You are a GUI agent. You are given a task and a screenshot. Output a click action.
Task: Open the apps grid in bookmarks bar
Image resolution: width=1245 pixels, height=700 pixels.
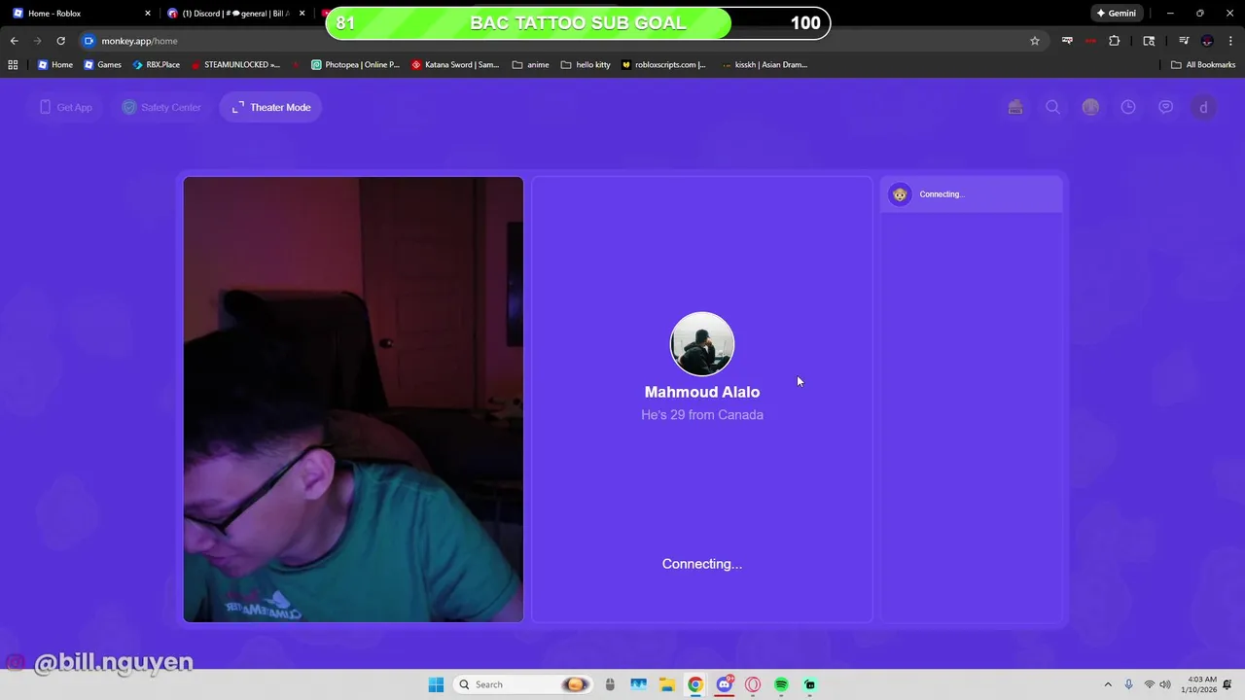pyautogui.click(x=13, y=65)
